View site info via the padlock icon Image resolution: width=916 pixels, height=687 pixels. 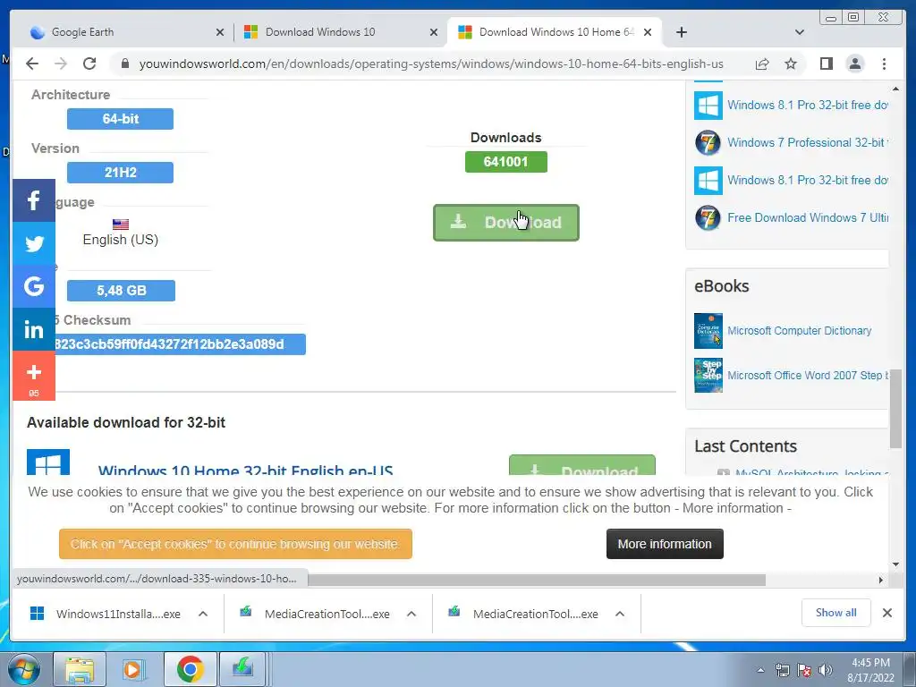(x=124, y=64)
